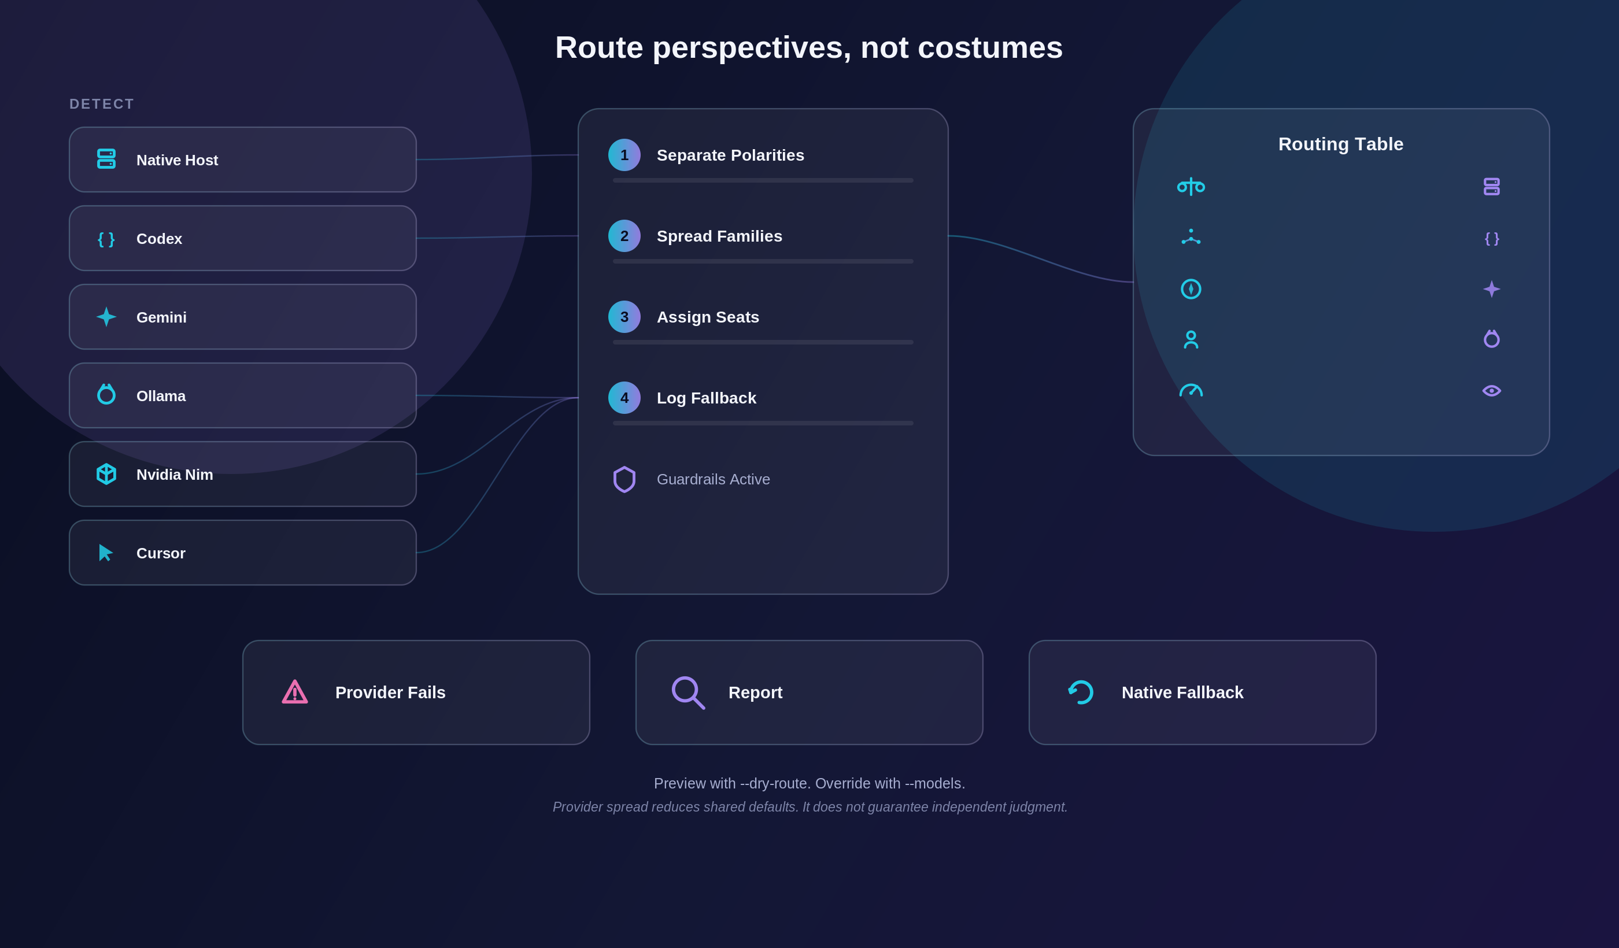1619x948 pixels.
Task: Click the Ollama ring icon
Action: pyautogui.click(x=106, y=394)
